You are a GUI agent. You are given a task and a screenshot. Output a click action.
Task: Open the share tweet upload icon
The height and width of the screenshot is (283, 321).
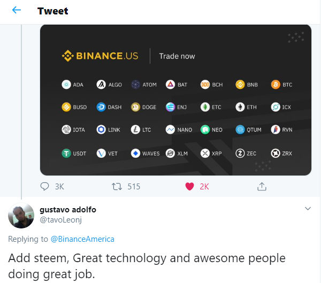coord(262,186)
